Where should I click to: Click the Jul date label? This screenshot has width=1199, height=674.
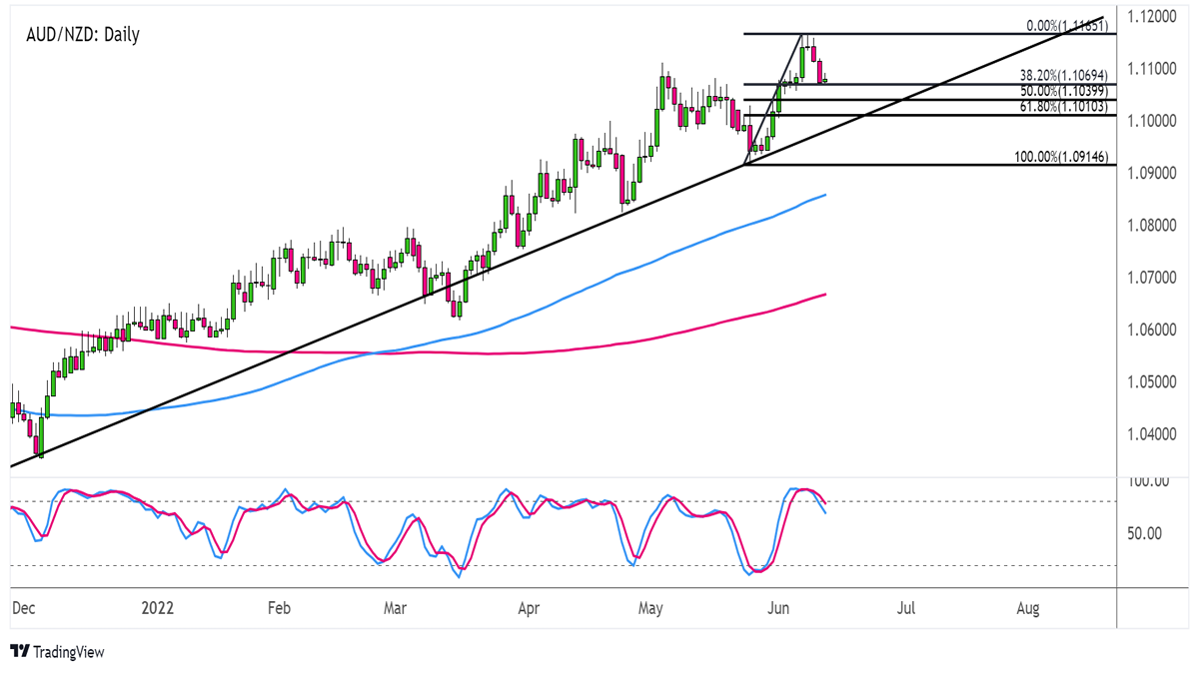905,607
